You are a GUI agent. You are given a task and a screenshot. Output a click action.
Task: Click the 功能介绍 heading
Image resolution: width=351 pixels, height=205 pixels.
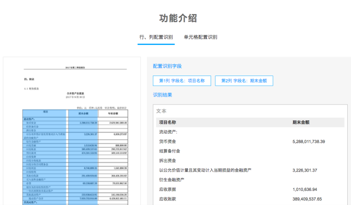pos(178,18)
